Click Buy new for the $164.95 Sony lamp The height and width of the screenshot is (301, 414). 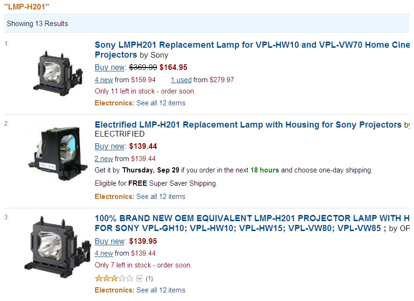[x=110, y=68]
